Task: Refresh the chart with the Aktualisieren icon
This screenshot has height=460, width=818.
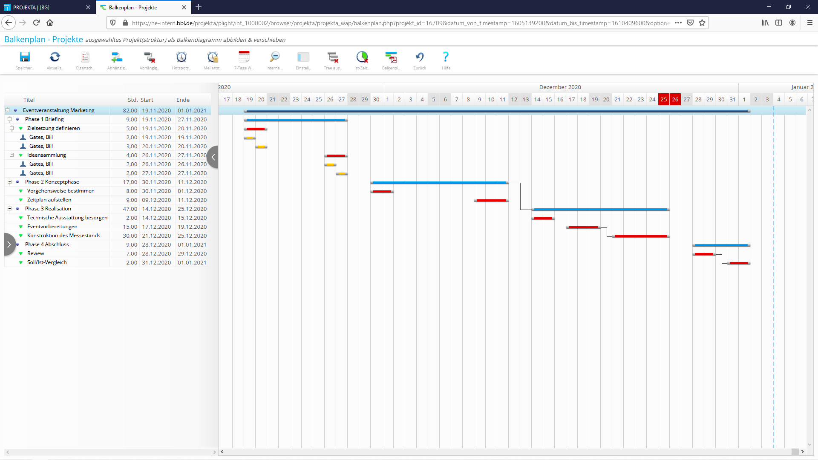Action: (x=55, y=57)
